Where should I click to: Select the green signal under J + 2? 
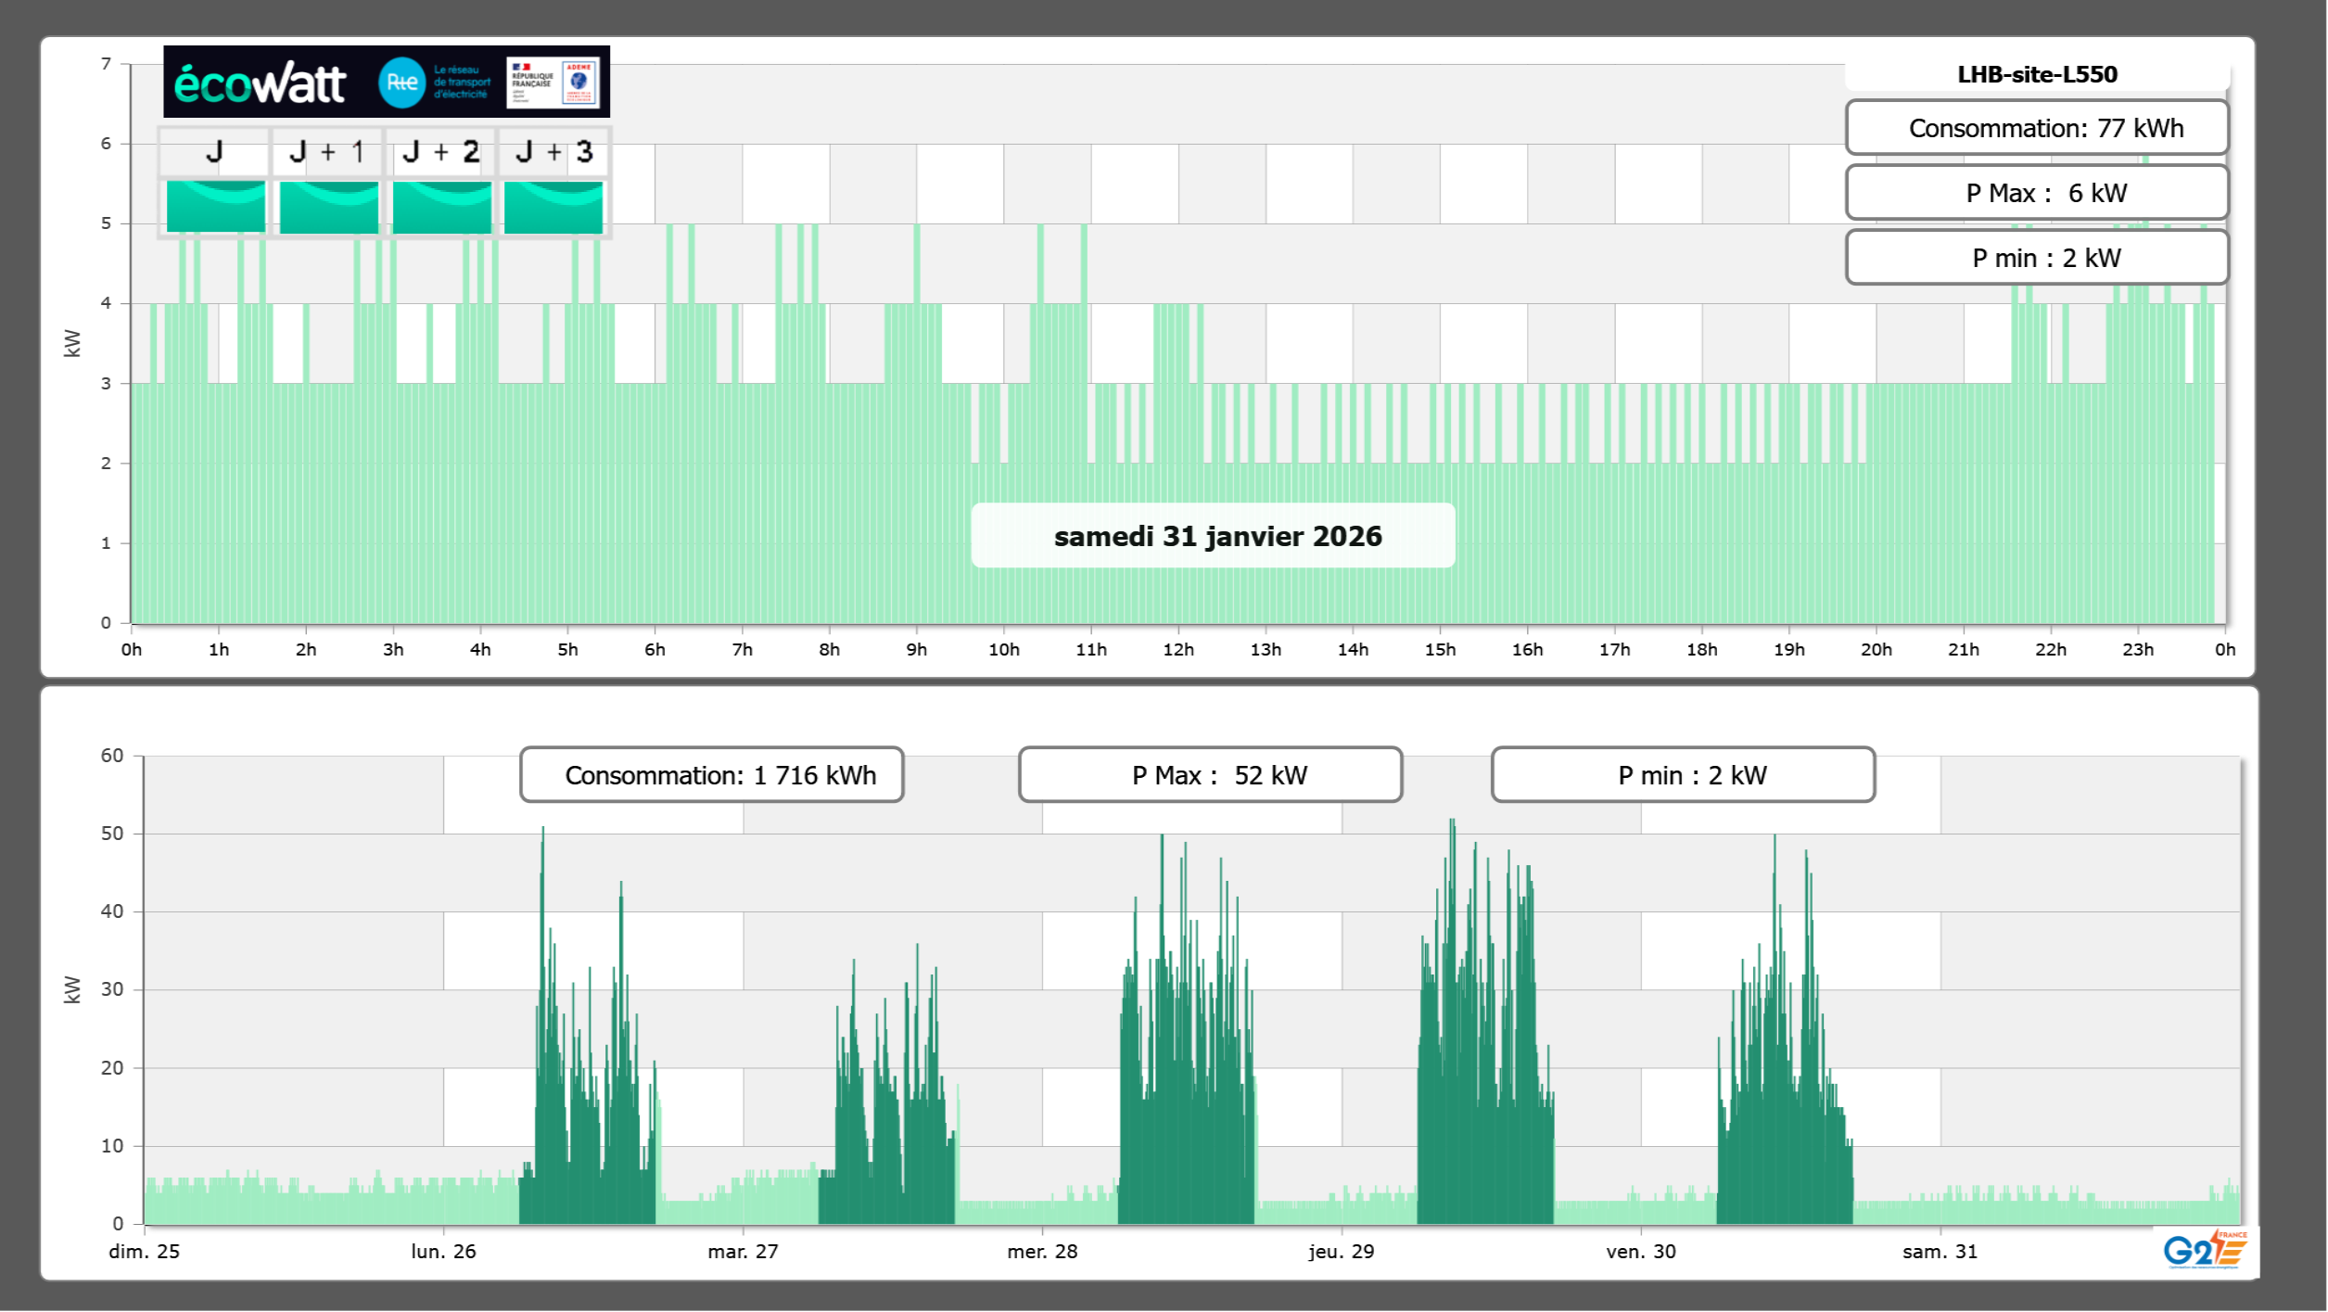coord(441,206)
